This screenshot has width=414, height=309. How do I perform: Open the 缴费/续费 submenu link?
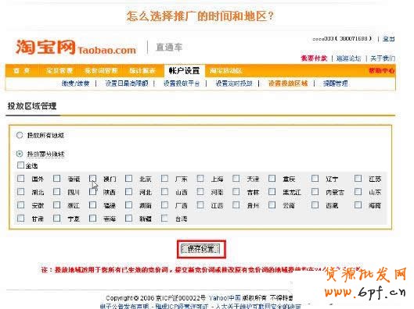click(x=75, y=83)
